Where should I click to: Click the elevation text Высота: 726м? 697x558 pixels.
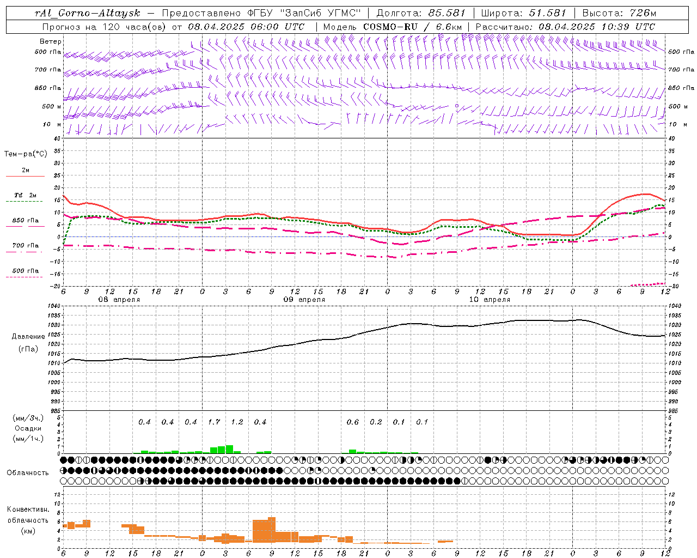619,13
